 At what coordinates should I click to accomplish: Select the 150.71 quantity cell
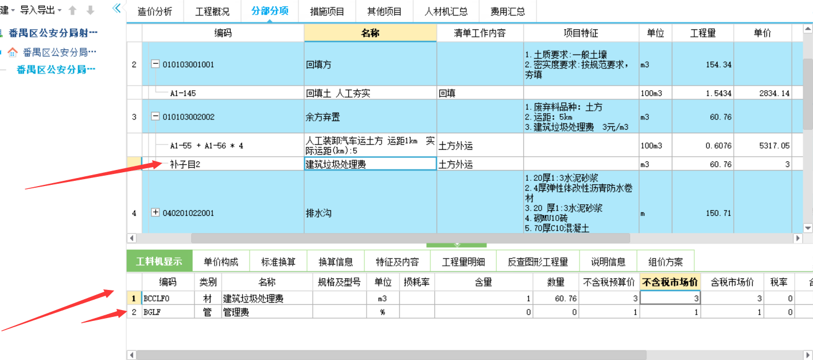pos(703,213)
